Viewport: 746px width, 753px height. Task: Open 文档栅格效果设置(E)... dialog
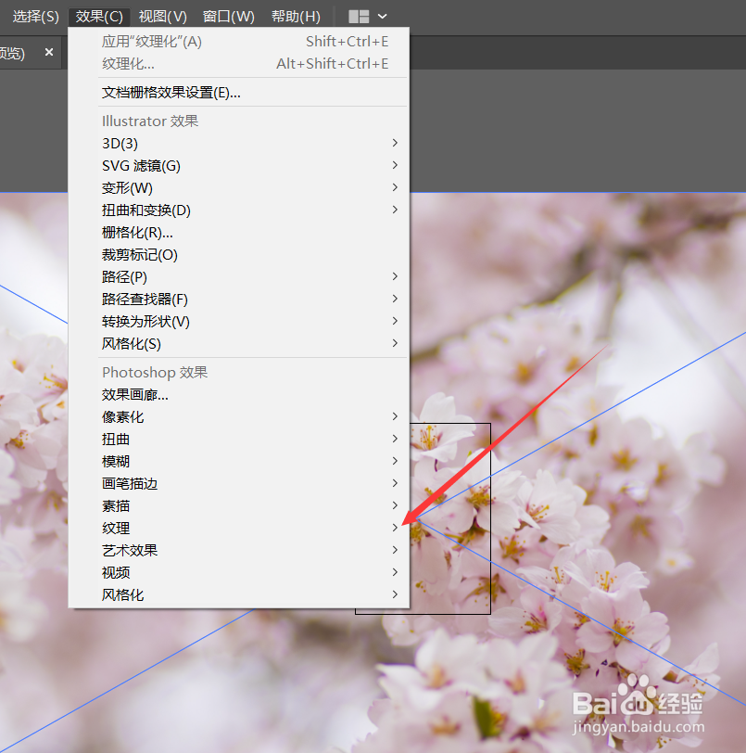[x=239, y=92]
